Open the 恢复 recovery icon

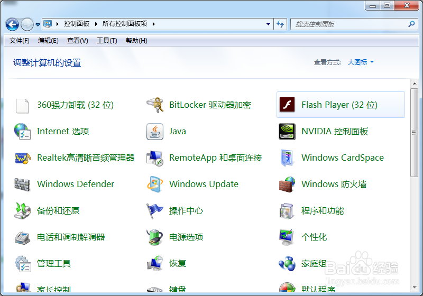click(x=155, y=264)
